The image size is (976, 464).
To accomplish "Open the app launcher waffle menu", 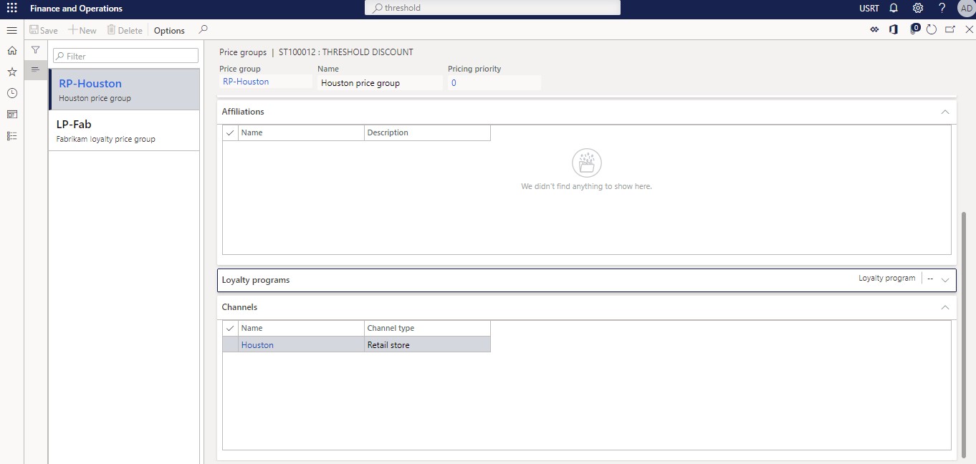I will point(11,9).
